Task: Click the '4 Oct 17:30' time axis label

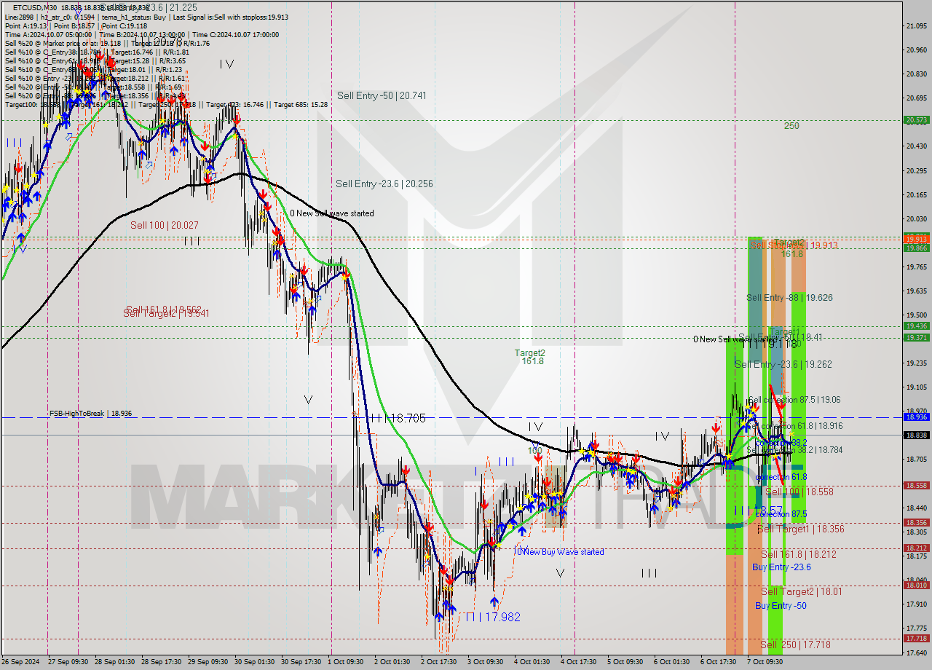Action: pyautogui.click(x=580, y=662)
